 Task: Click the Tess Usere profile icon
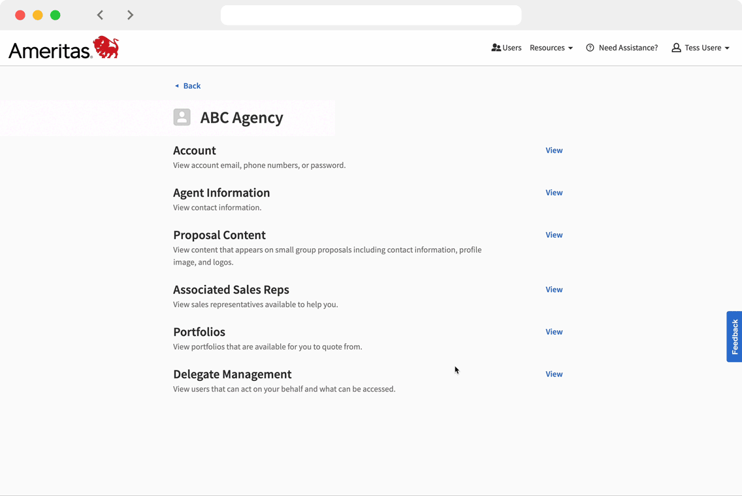point(676,48)
